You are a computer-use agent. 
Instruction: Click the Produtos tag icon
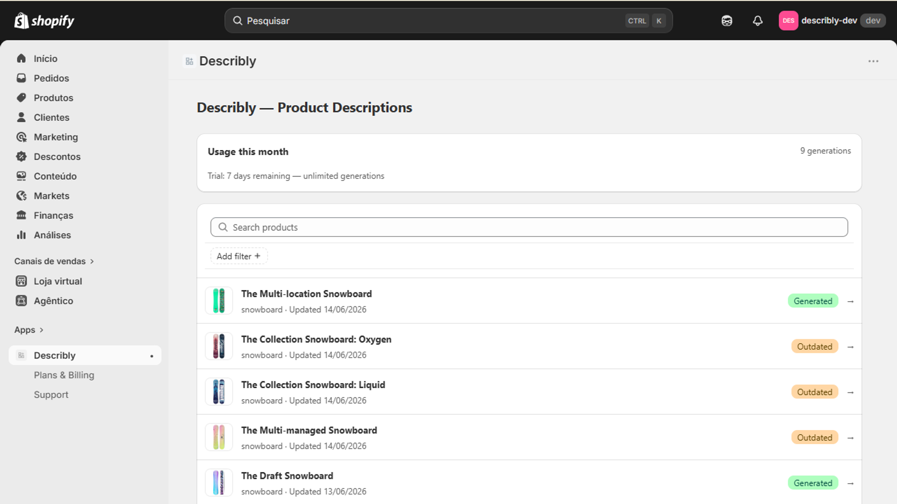(x=21, y=97)
